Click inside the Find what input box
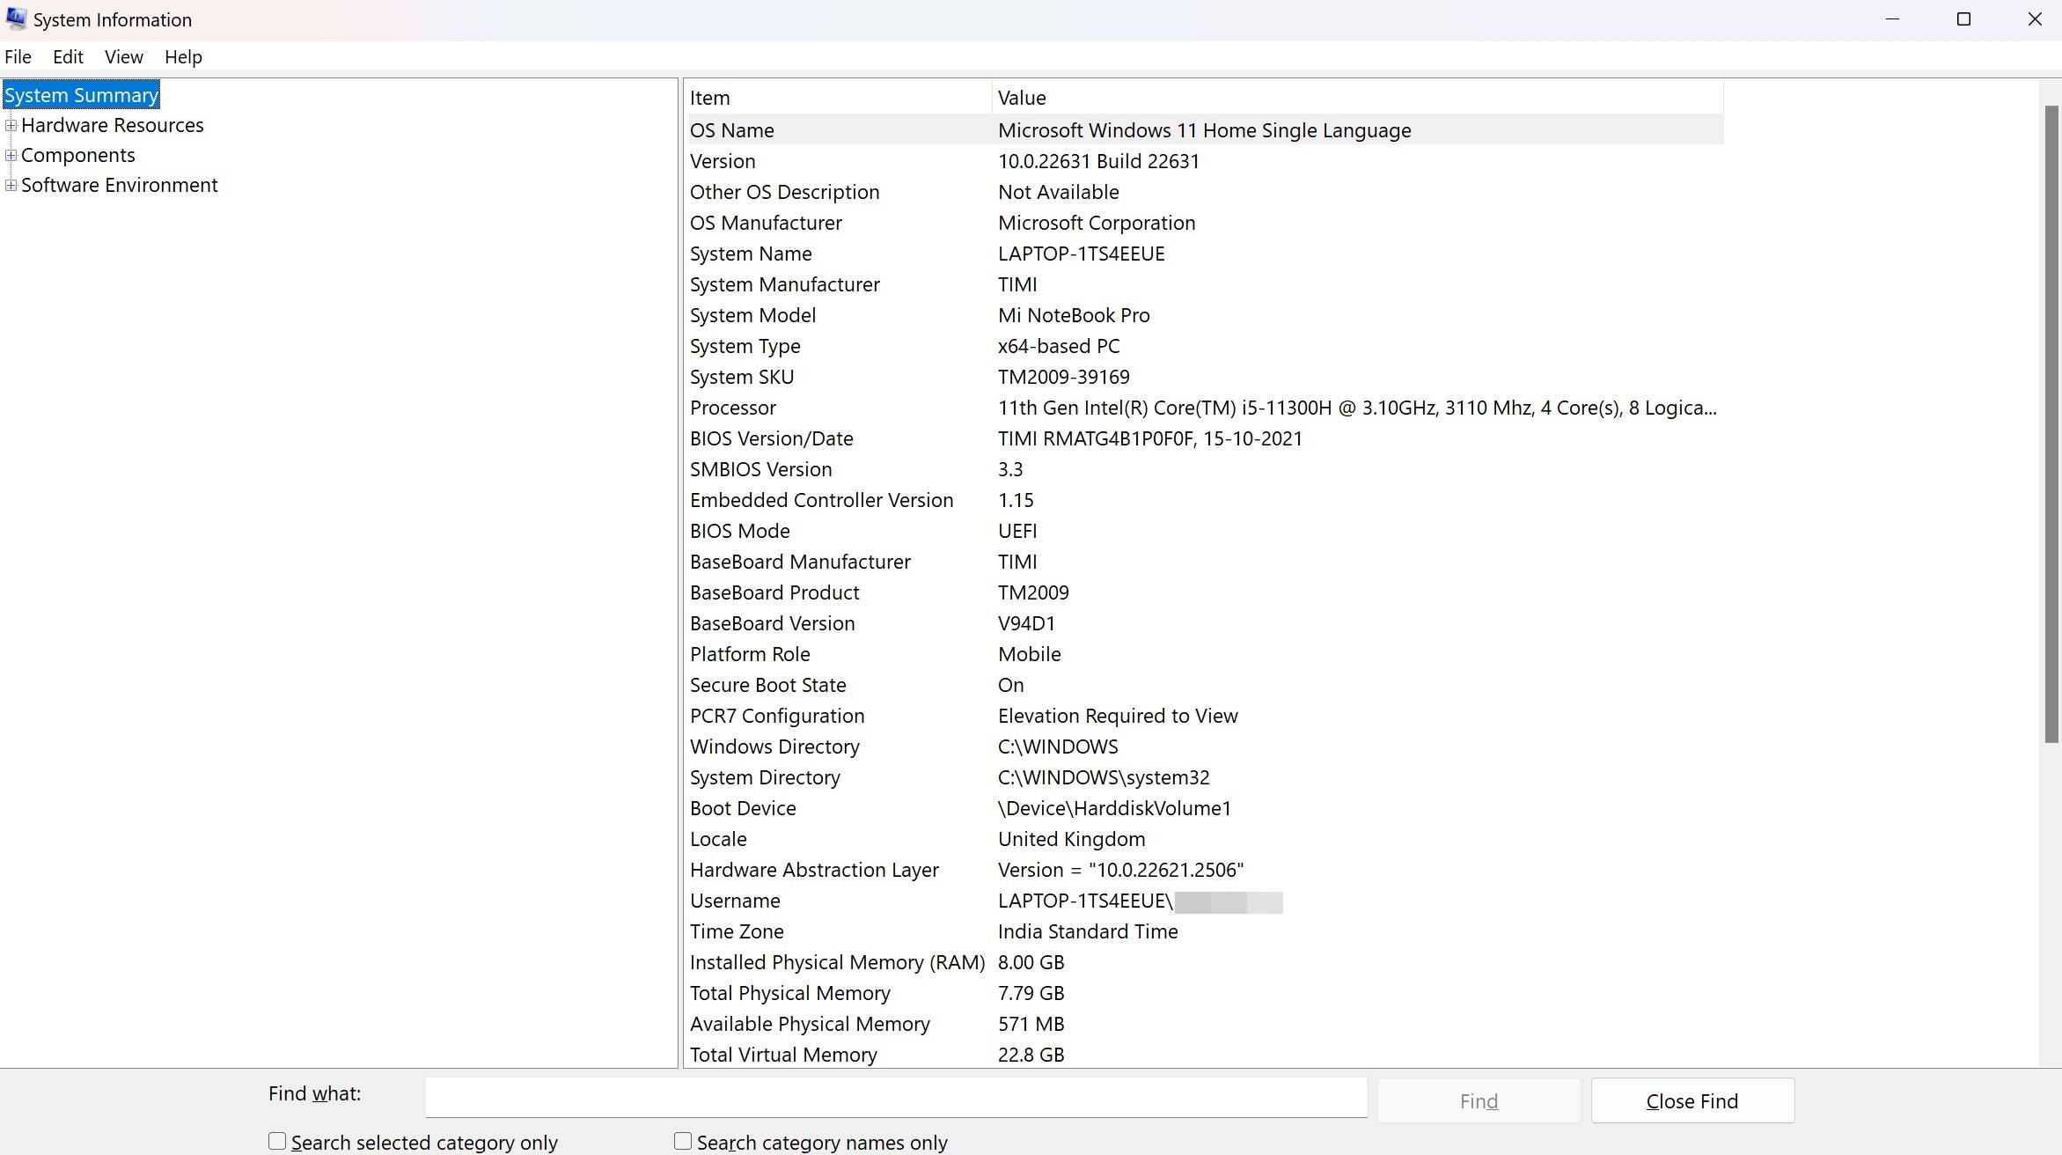The image size is (2062, 1155). [895, 1097]
